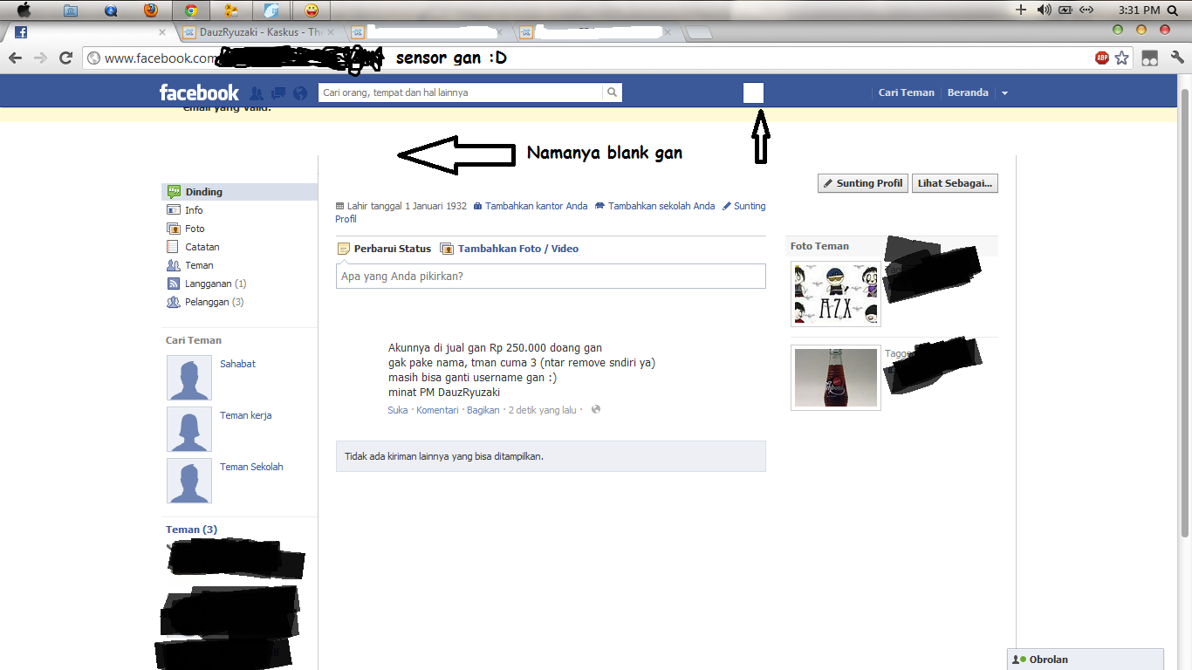Click Cari Teman in the top bar
This screenshot has width=1192, height=670.
pyautogui.click(x=906, y=92)
